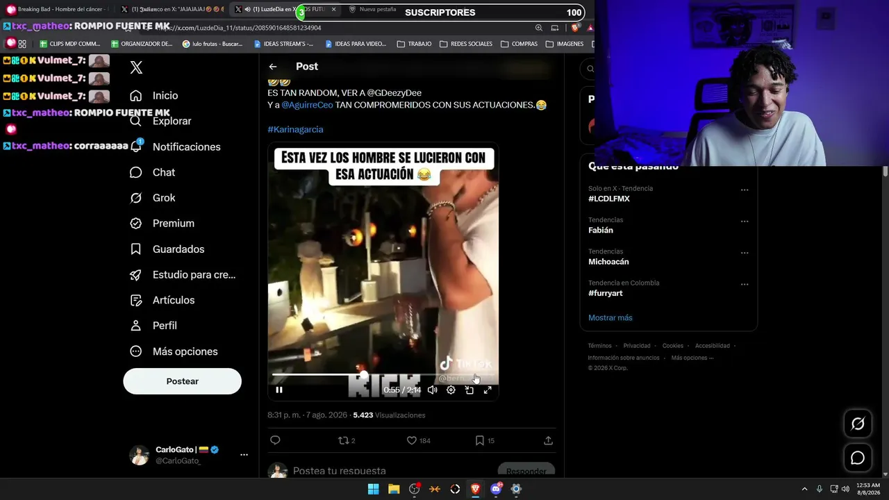Open the #furryart trend
This screenshot has width=889, height=500.
[x=606, y=293]
